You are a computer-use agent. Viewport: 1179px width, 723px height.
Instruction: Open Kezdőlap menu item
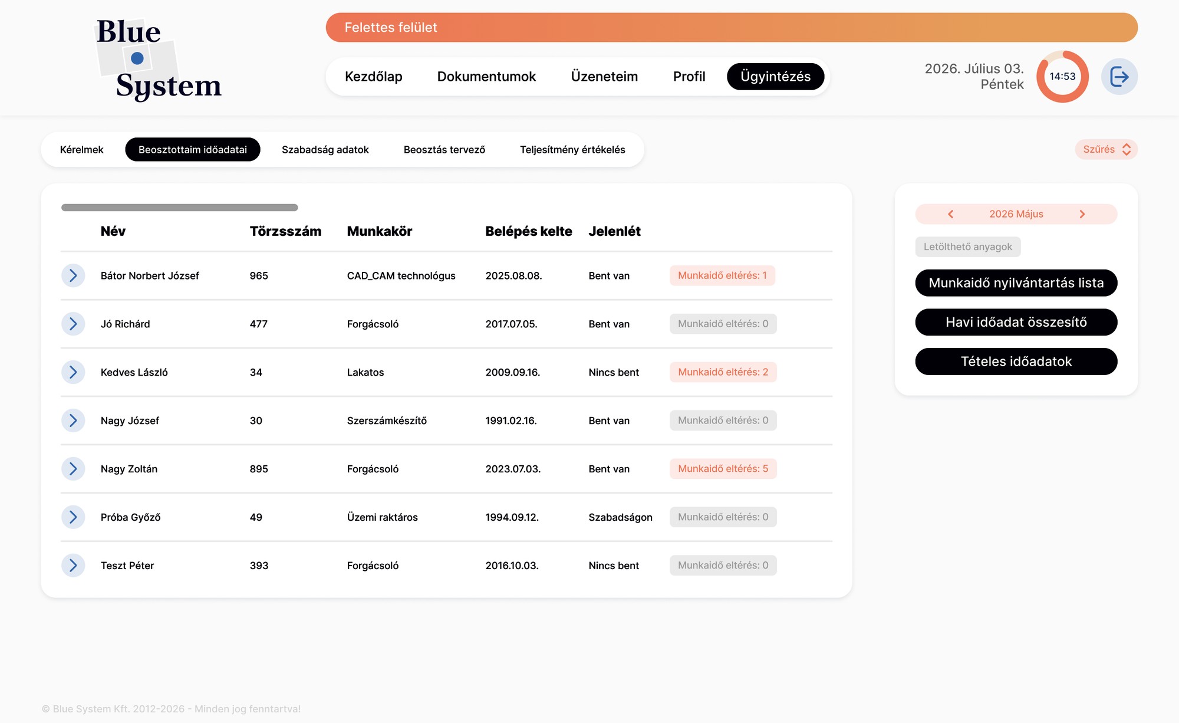pos(374,77)
